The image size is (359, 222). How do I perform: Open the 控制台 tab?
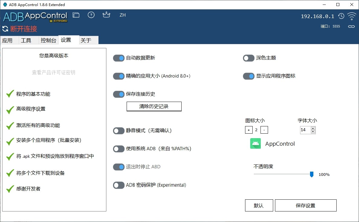tap(48, 40)
